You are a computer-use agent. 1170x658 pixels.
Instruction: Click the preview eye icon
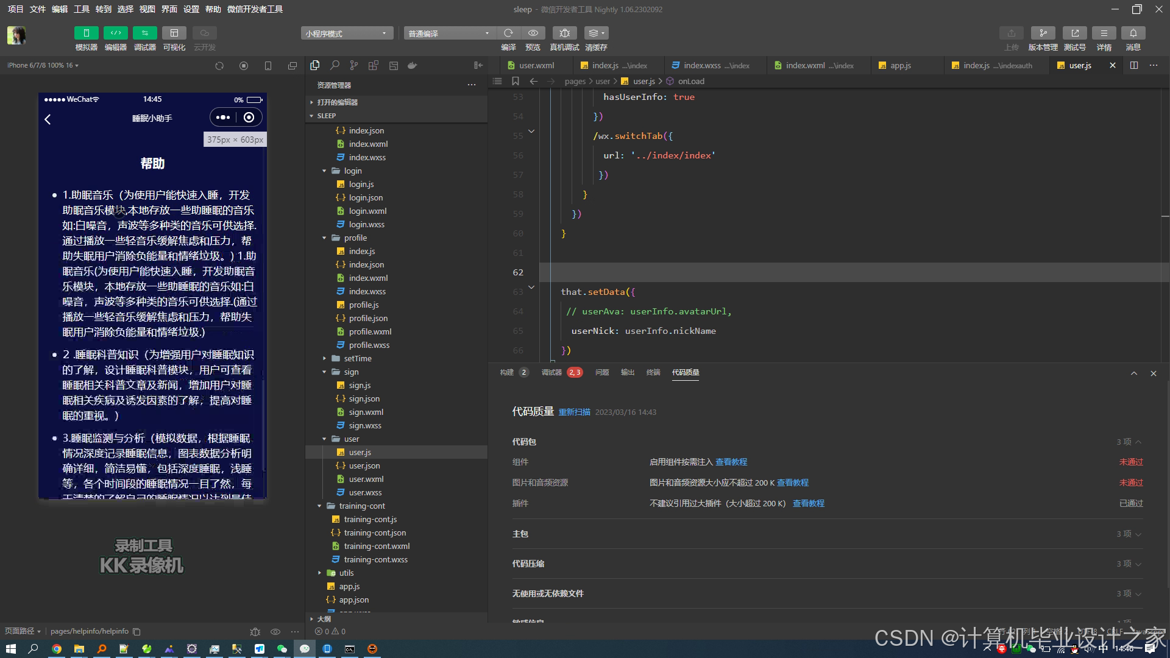coord(533,33)
